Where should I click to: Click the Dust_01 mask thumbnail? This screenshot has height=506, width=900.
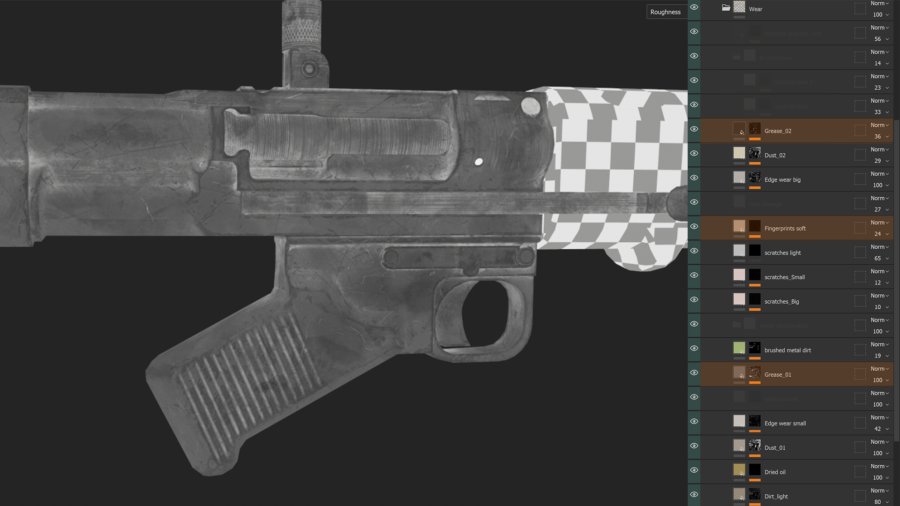click(755, 446)
